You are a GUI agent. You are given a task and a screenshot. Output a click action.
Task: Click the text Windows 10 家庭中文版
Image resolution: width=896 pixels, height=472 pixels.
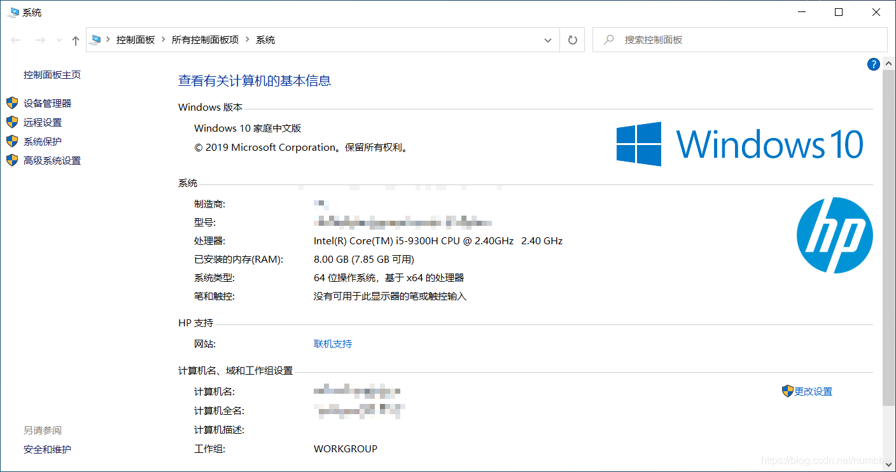248,128
